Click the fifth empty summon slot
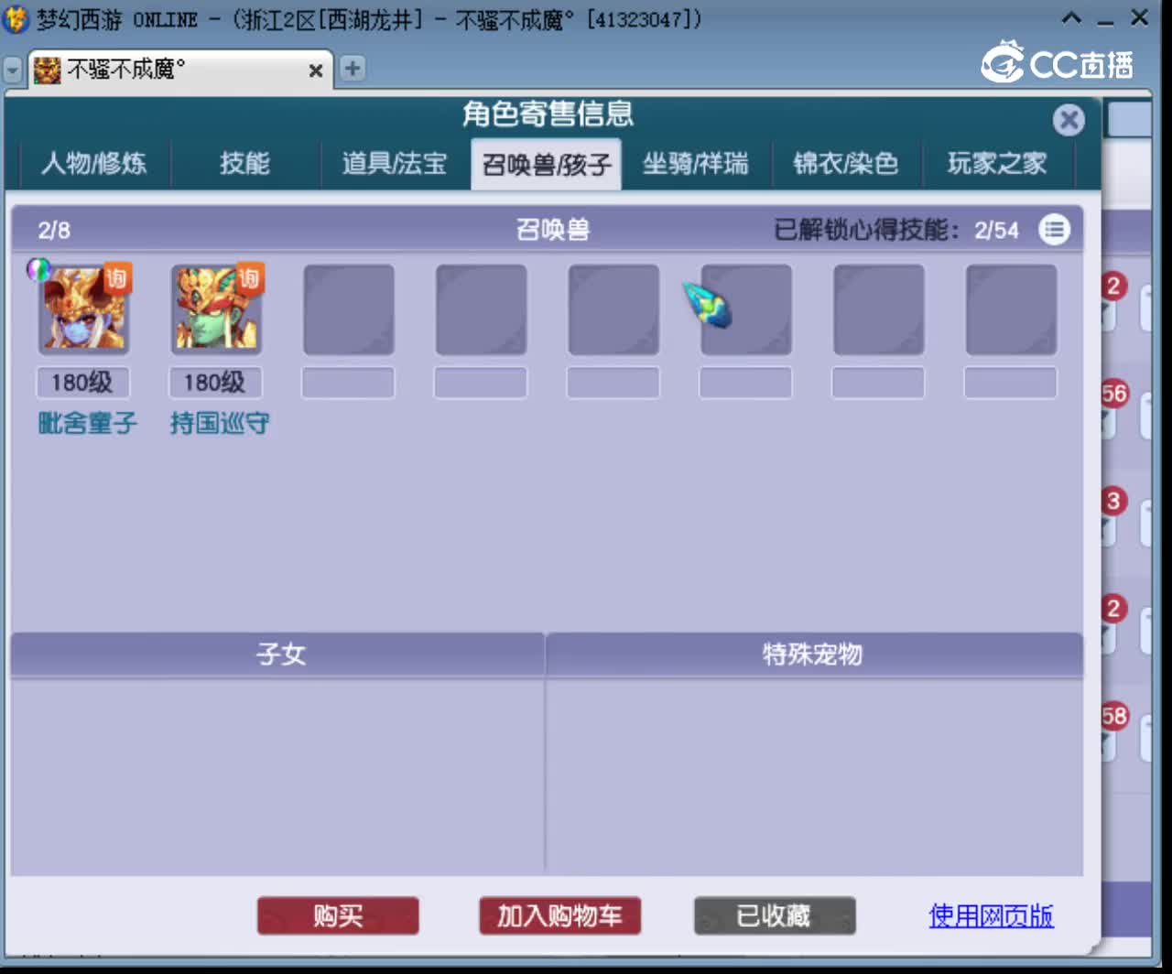This screenshot has width=1172, height=974. tap(613, 309)
